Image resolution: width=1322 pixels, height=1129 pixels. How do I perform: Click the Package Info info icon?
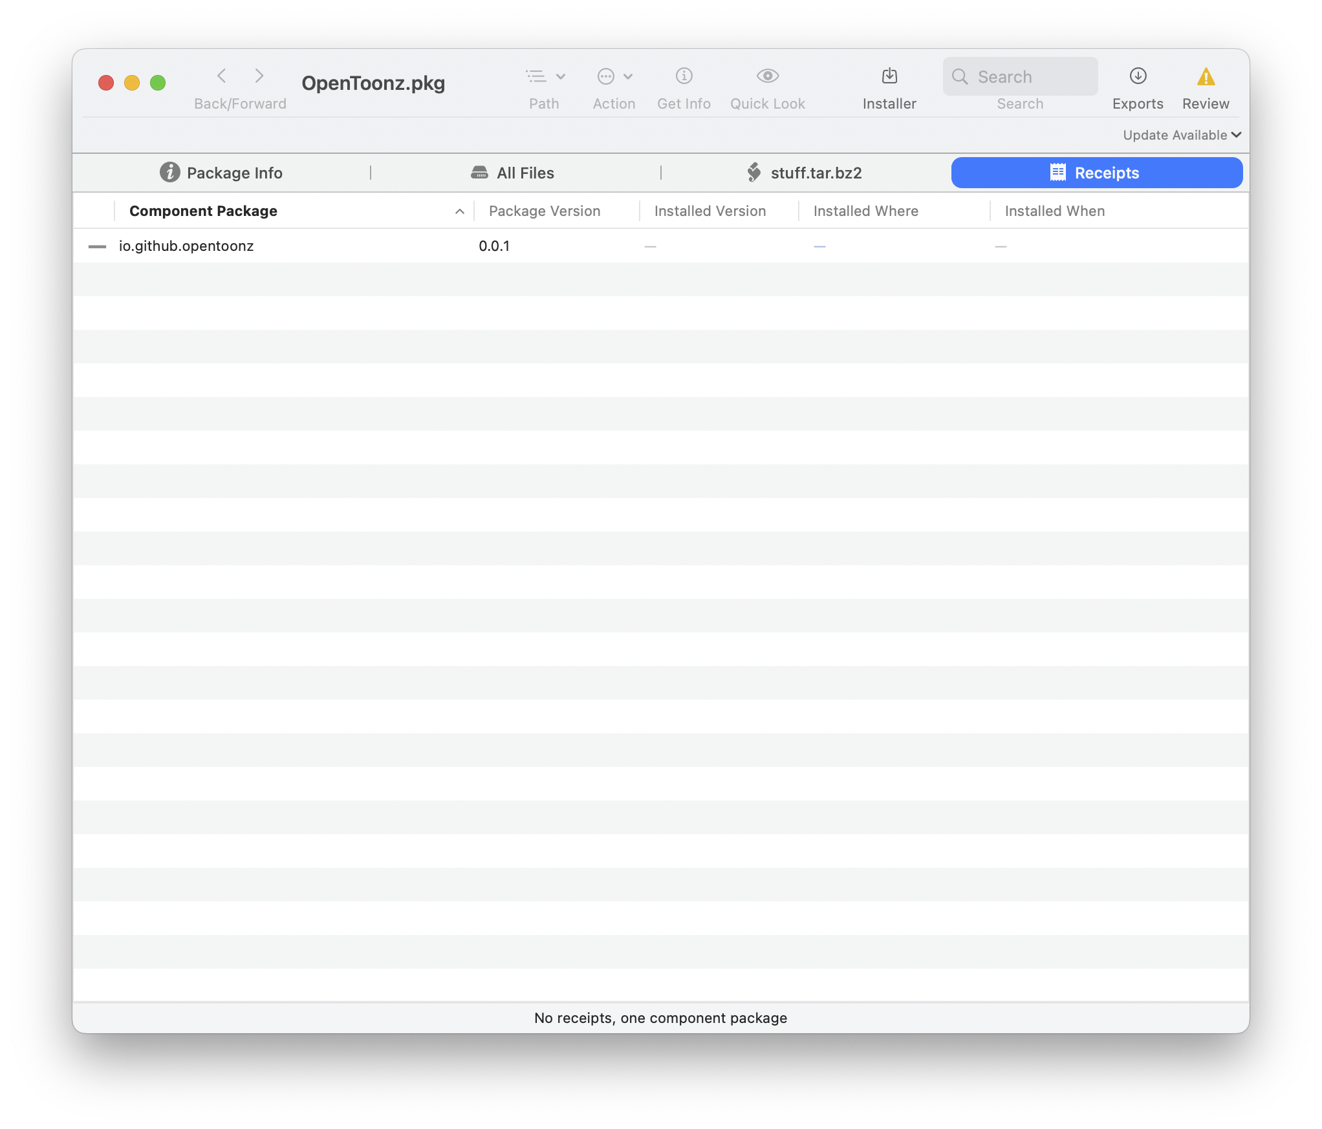pyautogui.click(x=169, y=173)
